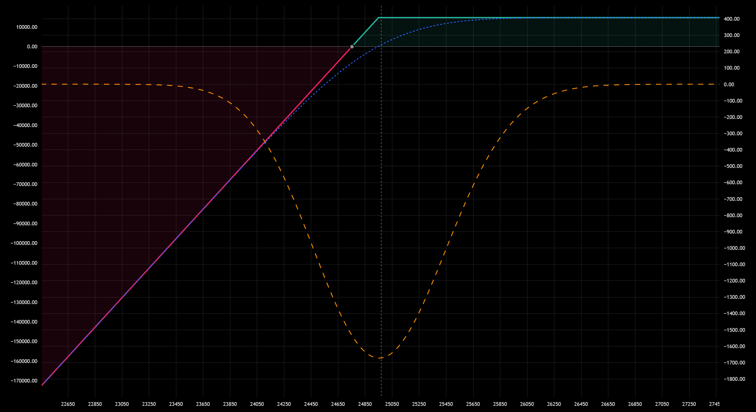Click the 400.00 right axis label

[731, 19]
